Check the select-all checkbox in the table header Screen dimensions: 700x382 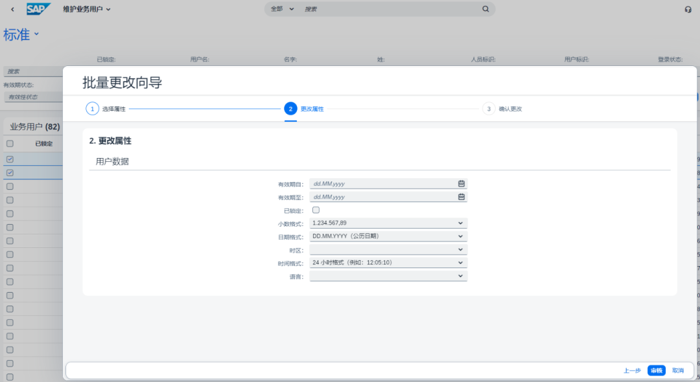[9, 143]
